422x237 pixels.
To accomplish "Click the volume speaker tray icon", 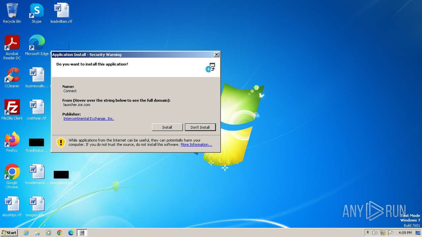I will 375,233.
